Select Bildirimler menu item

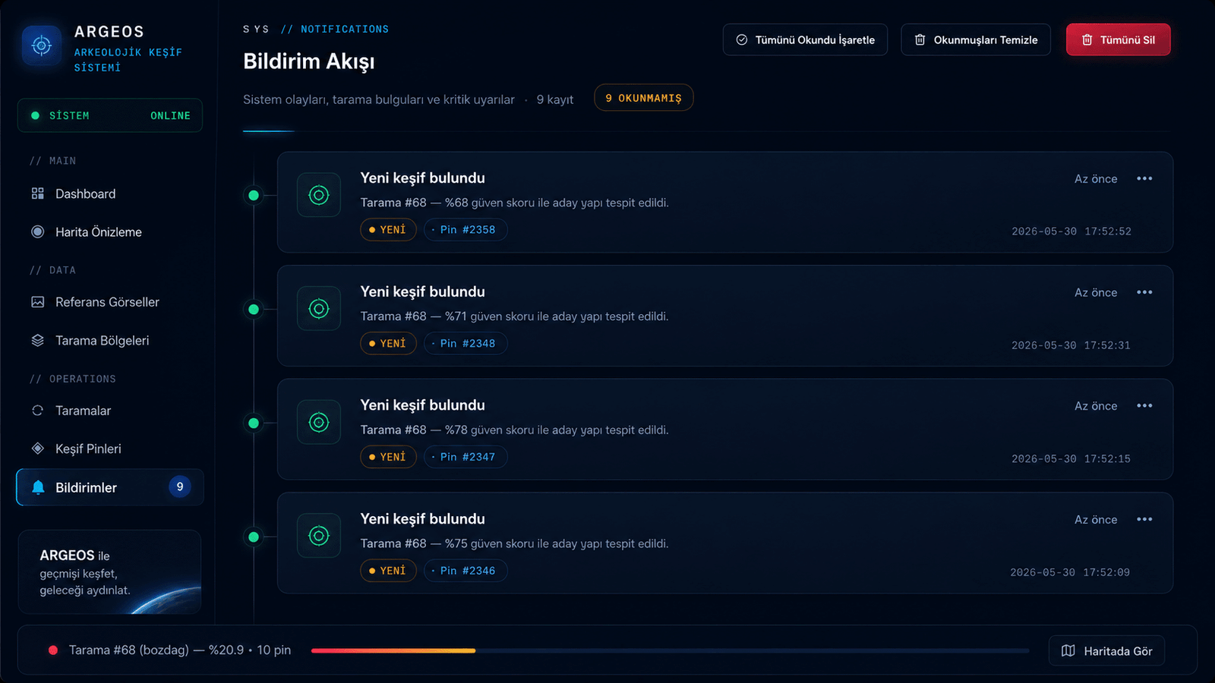click(110, 487)
